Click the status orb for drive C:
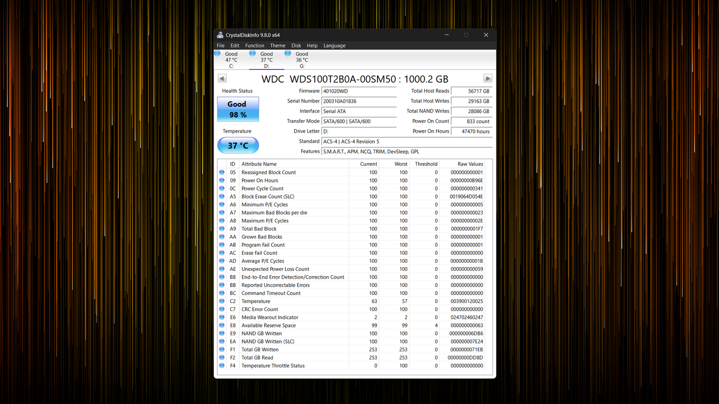Viewport: 719px width, 404px height. pos(218,54)
